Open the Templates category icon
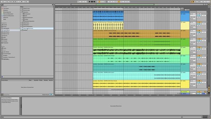Image resolution: width=211 pixels, height=119 pixels. click(x=2, y=43)
